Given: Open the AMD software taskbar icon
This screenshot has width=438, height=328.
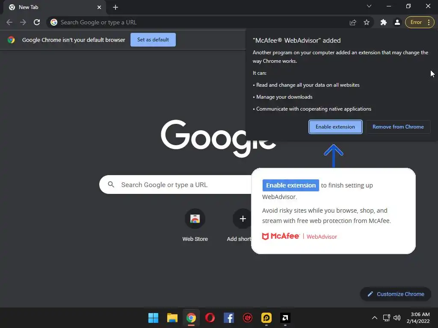Looking at the screenshot, I should 285,318.
